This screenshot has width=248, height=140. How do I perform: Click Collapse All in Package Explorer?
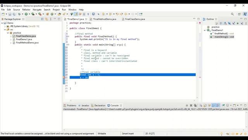coord(42,19)
